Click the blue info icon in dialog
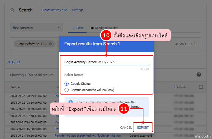212x139 pixels. click(70, 102)
